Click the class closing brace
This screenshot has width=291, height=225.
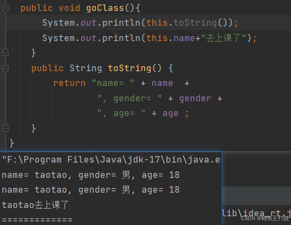(11, 143)
